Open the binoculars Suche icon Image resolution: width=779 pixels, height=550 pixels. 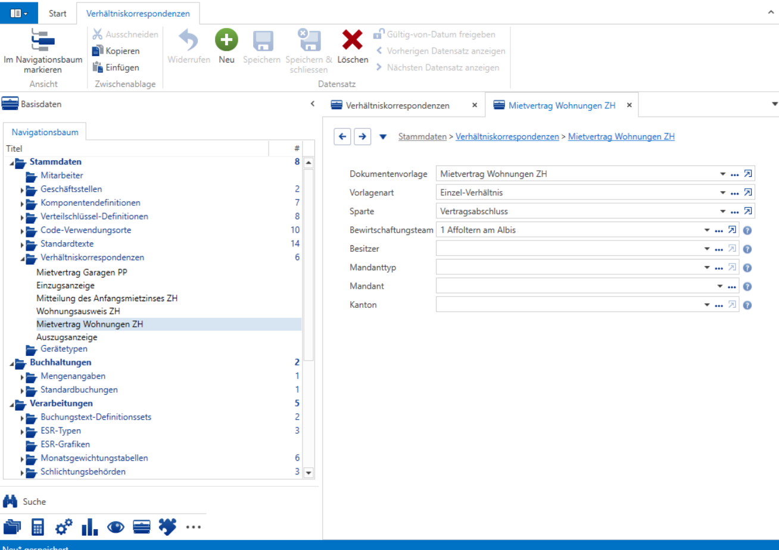[10, 501]
